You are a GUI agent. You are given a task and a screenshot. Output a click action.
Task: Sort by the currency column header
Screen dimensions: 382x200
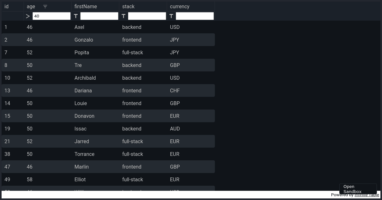coord(191,6)
